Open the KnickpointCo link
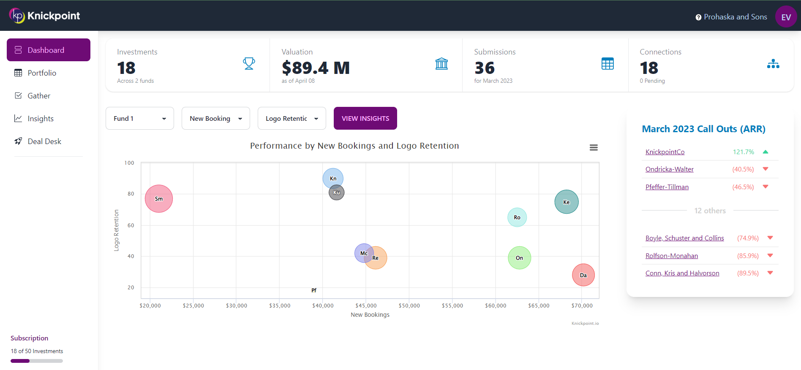 click(x=665, y=152)
